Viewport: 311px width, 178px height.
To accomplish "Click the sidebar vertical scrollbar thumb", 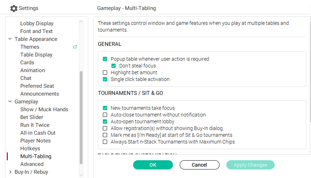I will (81, 117).
